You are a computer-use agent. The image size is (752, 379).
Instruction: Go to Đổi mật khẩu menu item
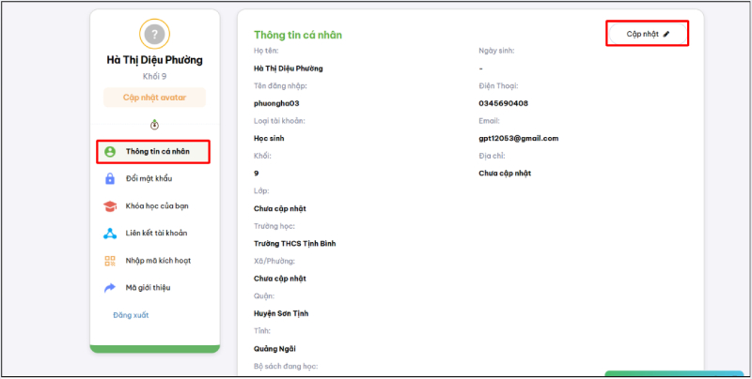[149, 178]
